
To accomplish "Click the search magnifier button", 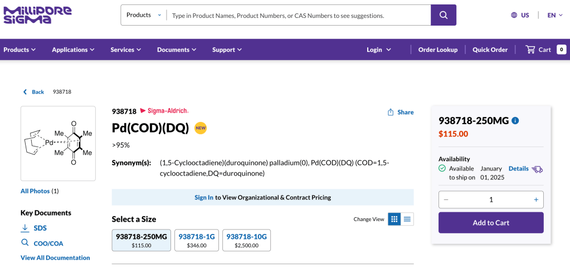I will point(443,15).
